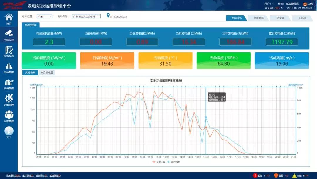Open the 首页 home icon in sidebar
Image resolution: width=317 pixels, height=179 pixels.
click(9, 18)
